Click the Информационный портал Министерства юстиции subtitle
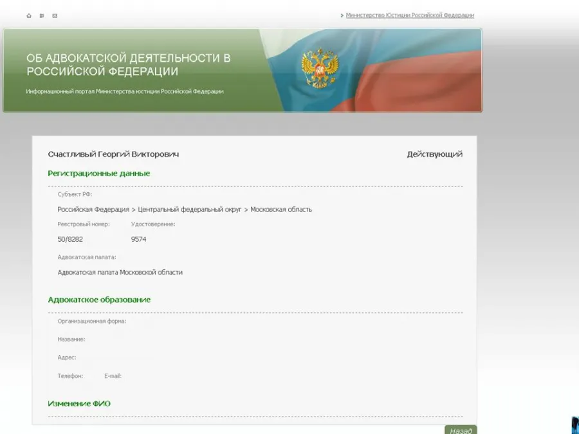 pyautogui.click(x=125, y=91)
